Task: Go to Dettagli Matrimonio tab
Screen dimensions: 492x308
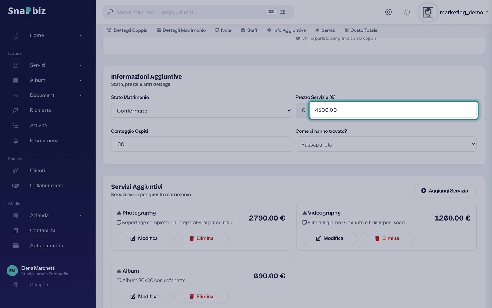Action: click(x=181, y=30)
